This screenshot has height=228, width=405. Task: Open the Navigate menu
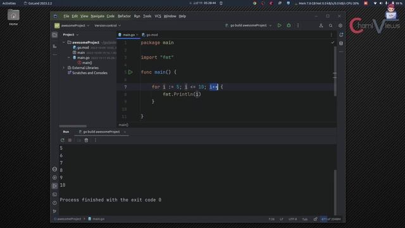[97, 16]
